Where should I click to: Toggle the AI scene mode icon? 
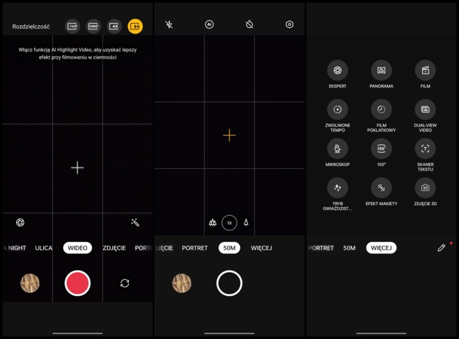point(210,25)
